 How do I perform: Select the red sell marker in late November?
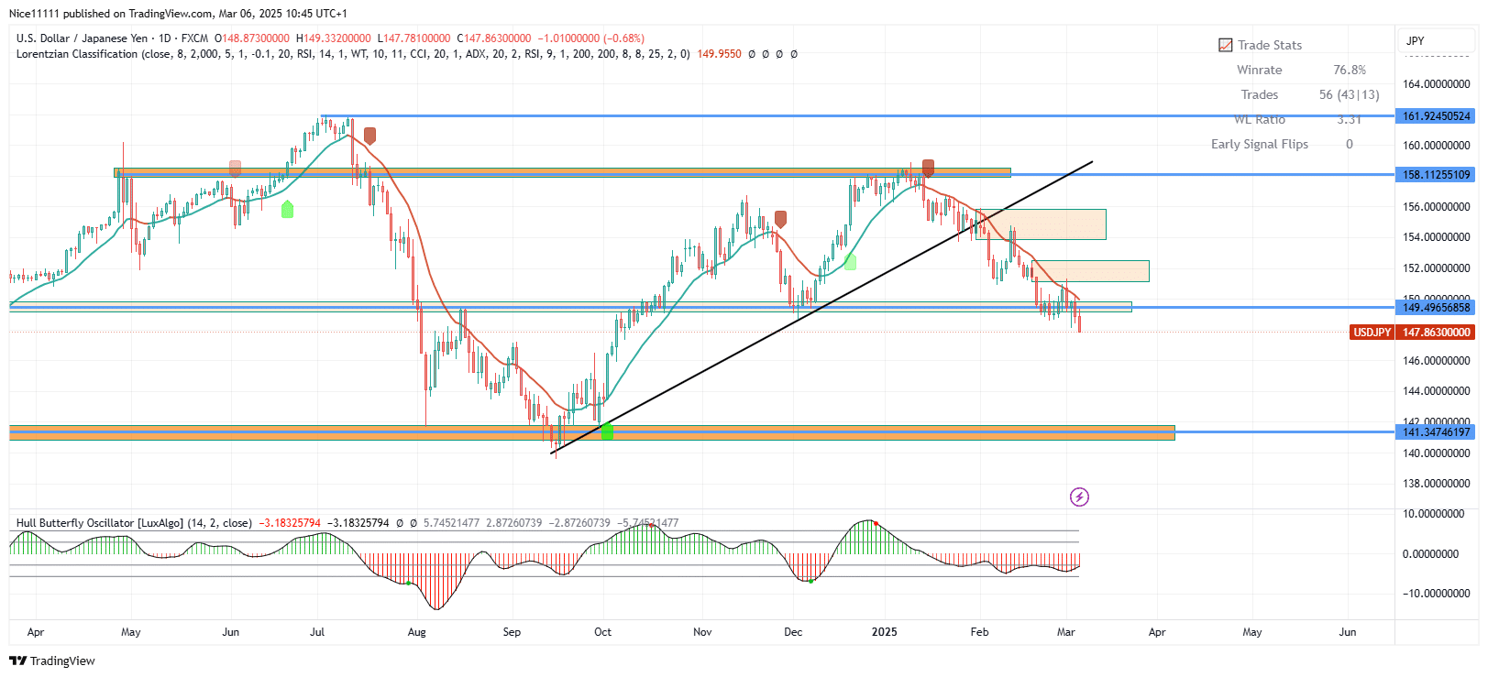(780, 219)
